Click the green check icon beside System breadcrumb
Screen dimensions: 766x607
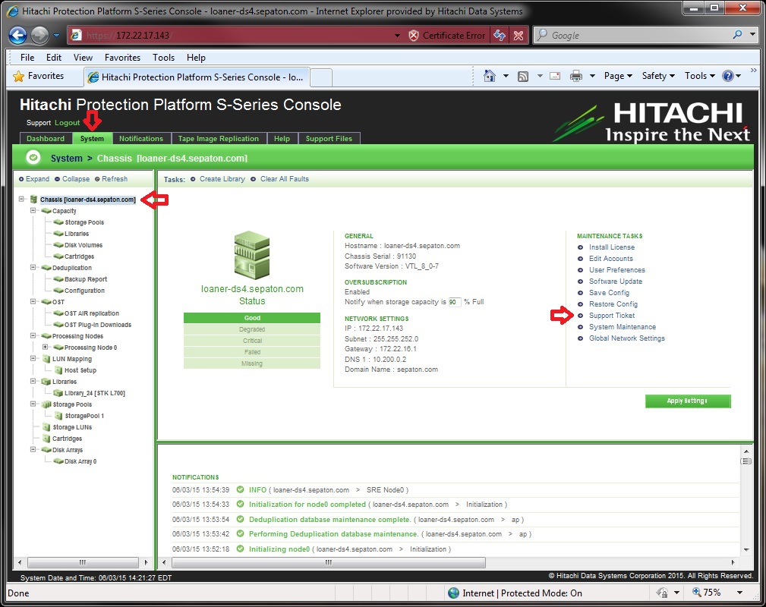33,157
